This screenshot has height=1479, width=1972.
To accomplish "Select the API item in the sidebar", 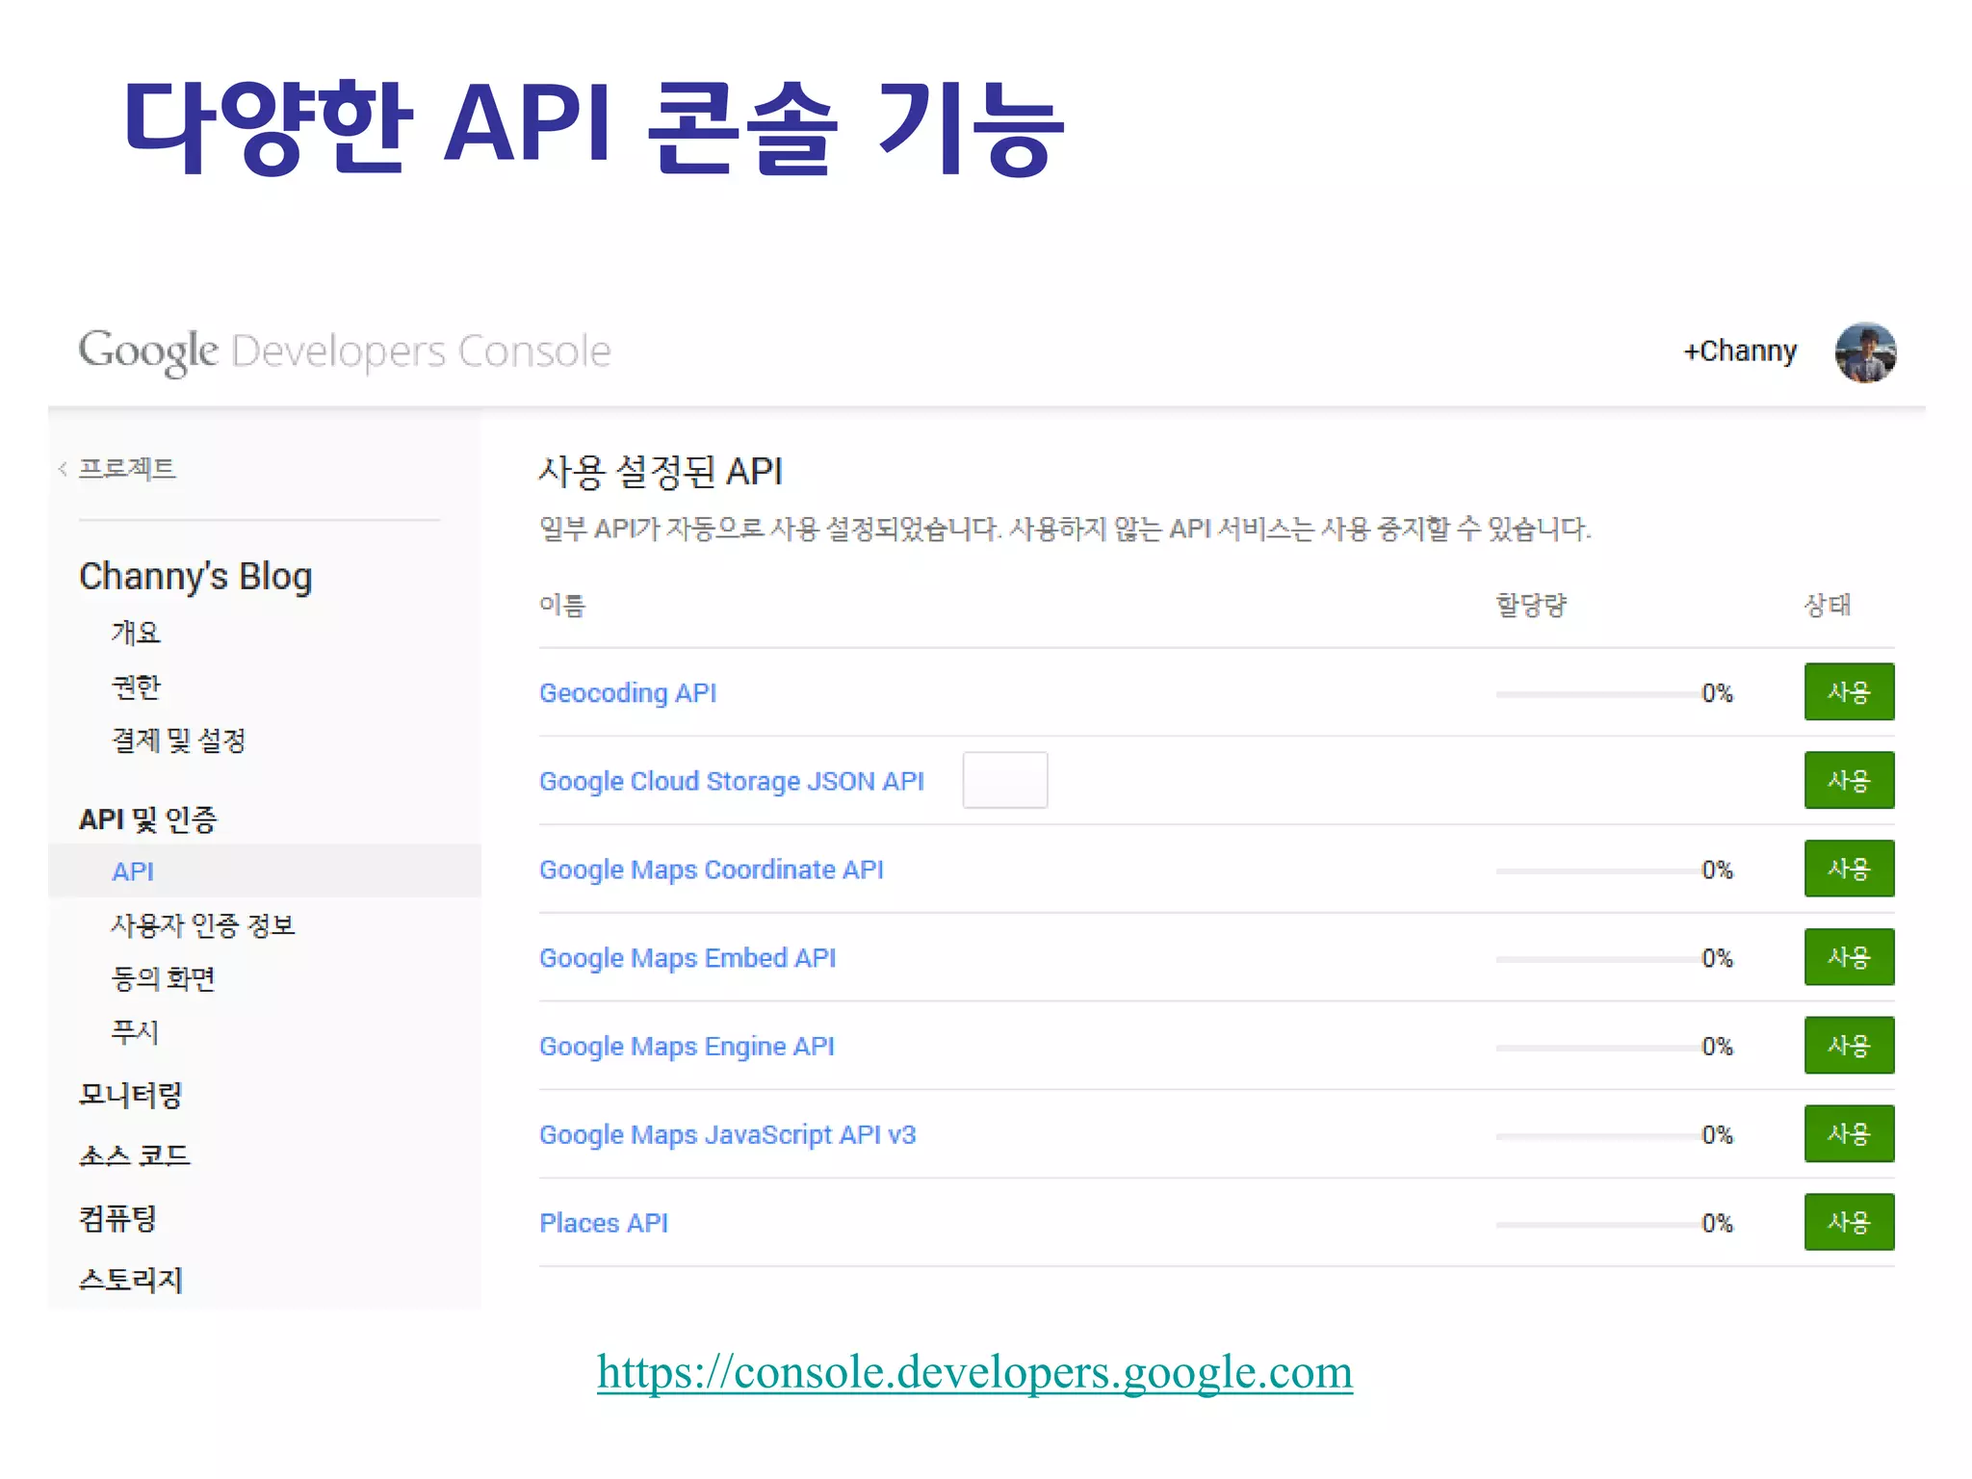I will pyautogui.click(x=133, y=871).
